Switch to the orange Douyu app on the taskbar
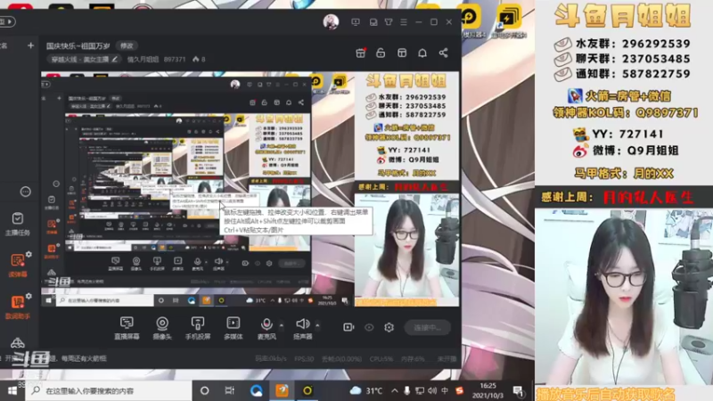This screenshot has width=713, height=401. pos(282,390)
